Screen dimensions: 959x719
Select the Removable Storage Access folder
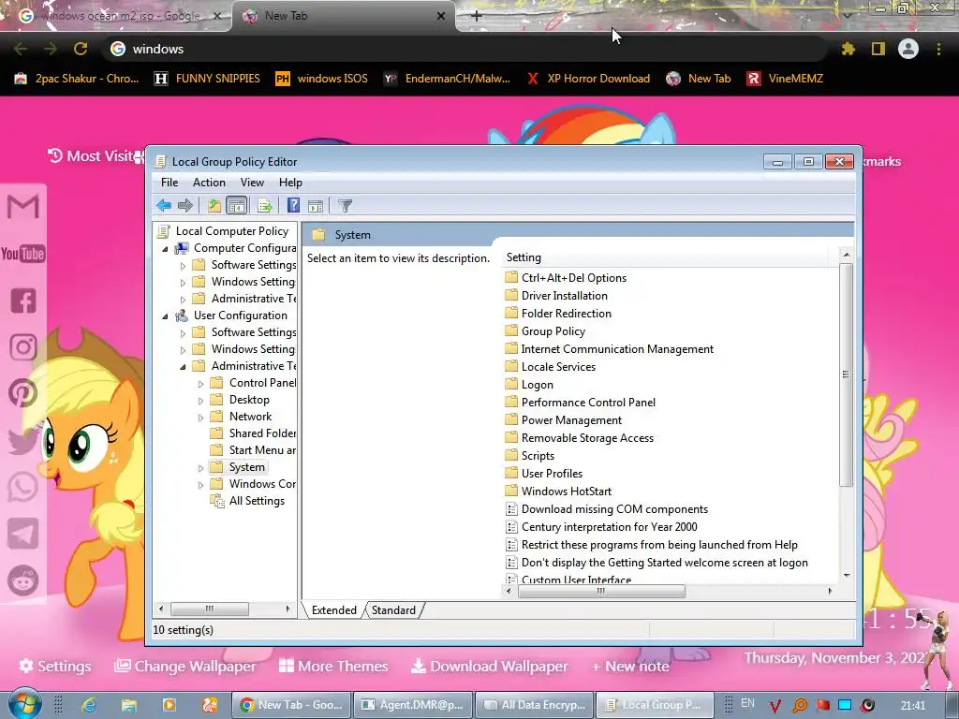580,438
